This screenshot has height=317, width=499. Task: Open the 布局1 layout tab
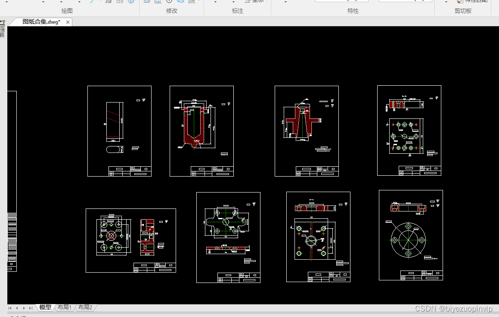[x=65, y=307]
